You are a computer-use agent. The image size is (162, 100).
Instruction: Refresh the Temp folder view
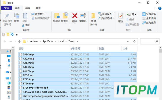(134, 41)
